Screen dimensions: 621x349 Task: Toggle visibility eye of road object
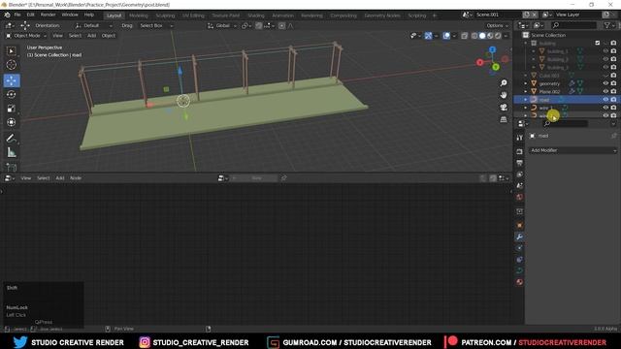click(605, 99)
